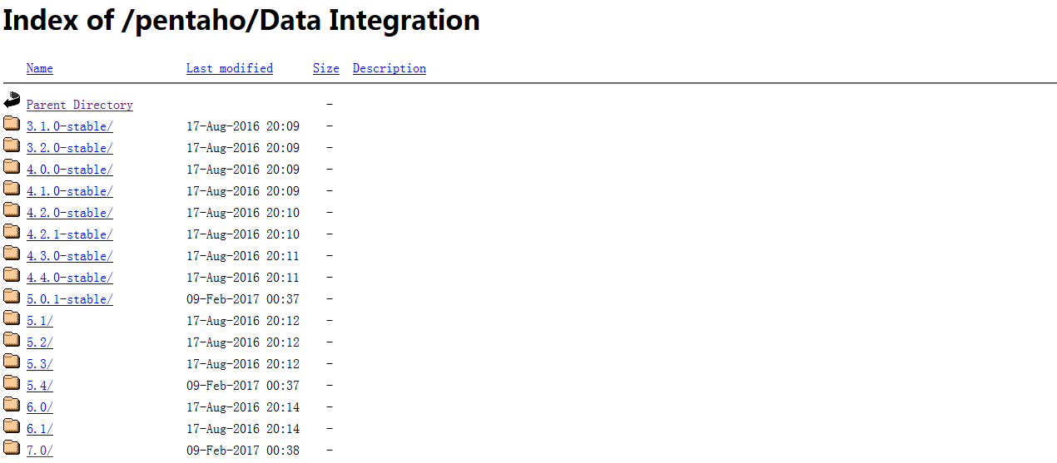This screenshot has width=1057, height=463.
Task: Sort listing by Name column
Action: tap(40, 68)
